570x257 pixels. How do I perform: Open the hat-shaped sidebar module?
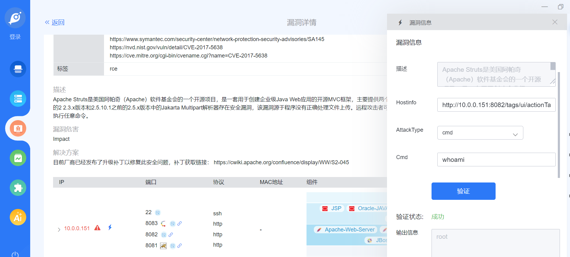click(18, 69)
